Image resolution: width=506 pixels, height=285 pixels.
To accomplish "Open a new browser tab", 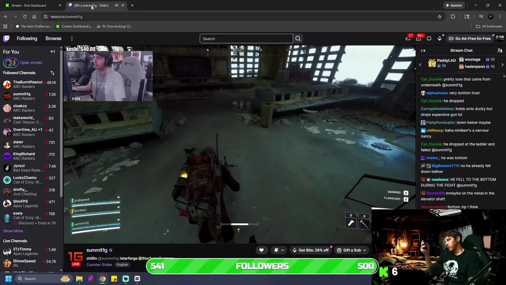I will [x=132, y=6].
